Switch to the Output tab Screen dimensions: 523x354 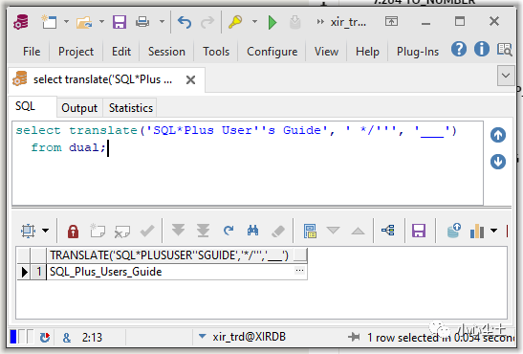(79, 108)
